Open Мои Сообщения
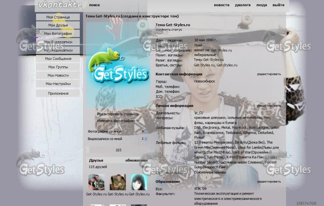The height and width of the screenshot is (206, 324). click(58, 59)
